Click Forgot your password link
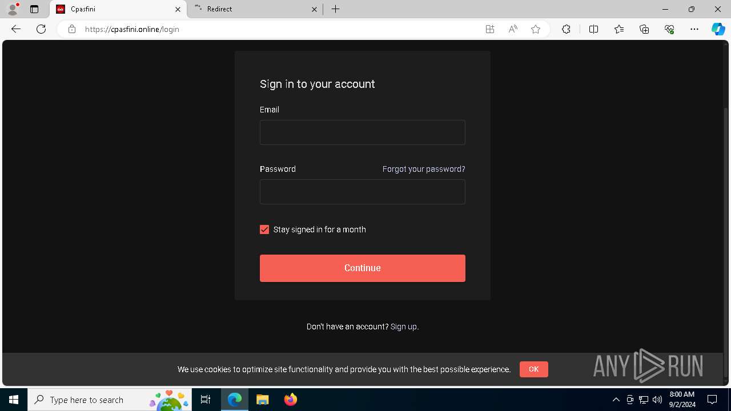 point(424,169)
